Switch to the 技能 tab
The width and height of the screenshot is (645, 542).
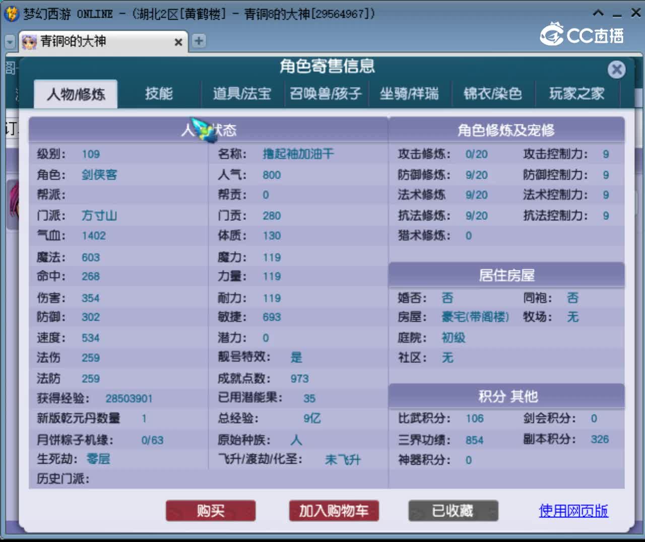tap(159, 93)
